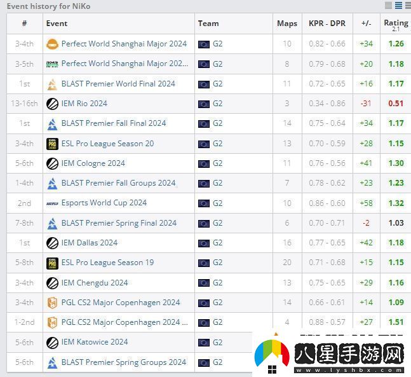Click the G2 flag icon in the IEM Katowice row

(204, 343)
